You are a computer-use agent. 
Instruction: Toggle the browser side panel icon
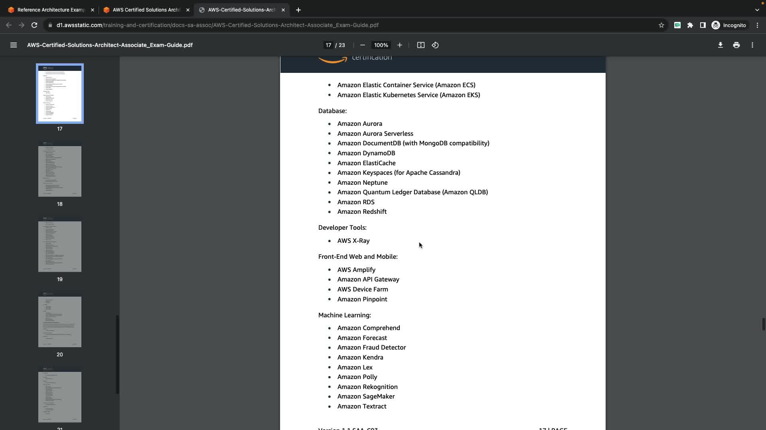point(703,25)
